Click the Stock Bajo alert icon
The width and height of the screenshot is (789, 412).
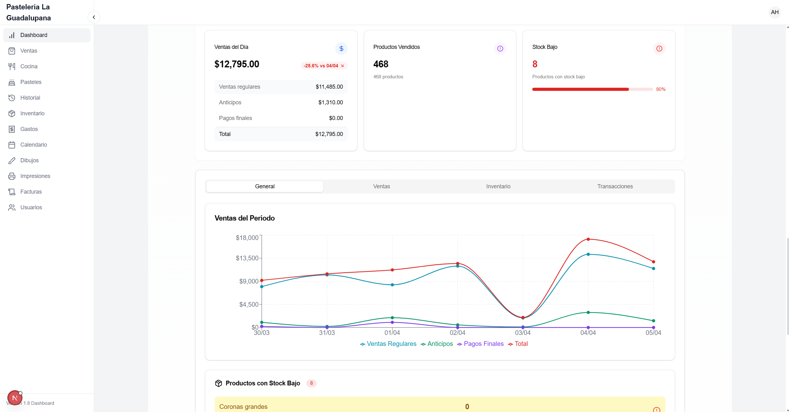click(x=659, y=49)
